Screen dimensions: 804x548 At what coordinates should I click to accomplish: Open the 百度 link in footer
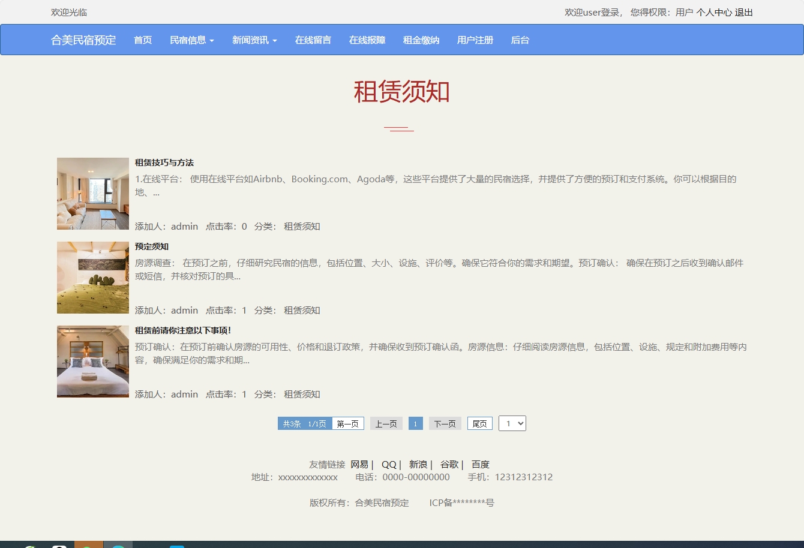click(480, 463)
